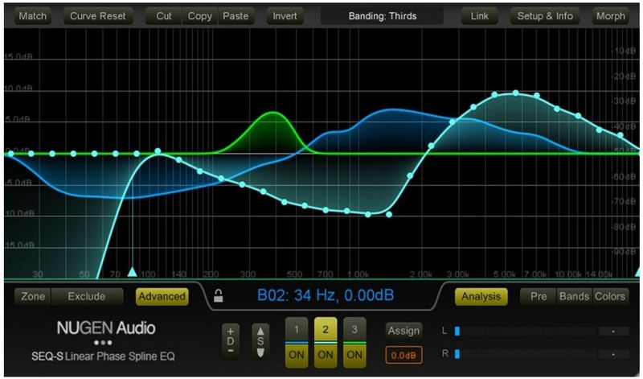Open Setup & Info
643x379 pixels.
click(545, 16)
